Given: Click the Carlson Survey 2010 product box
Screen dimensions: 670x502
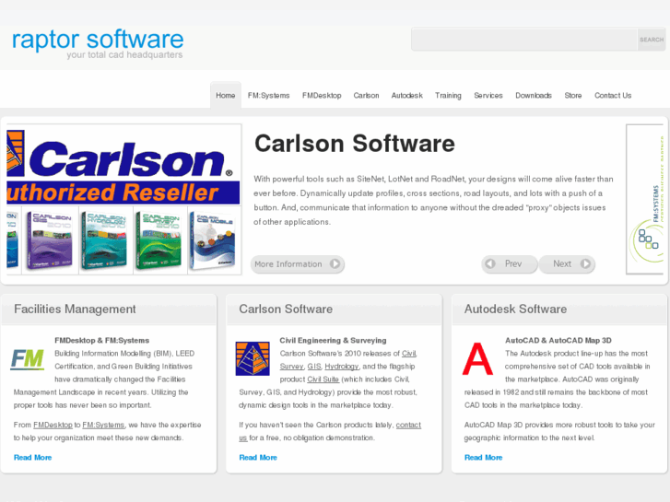Looking at the screenshot, I should (159, 239).
